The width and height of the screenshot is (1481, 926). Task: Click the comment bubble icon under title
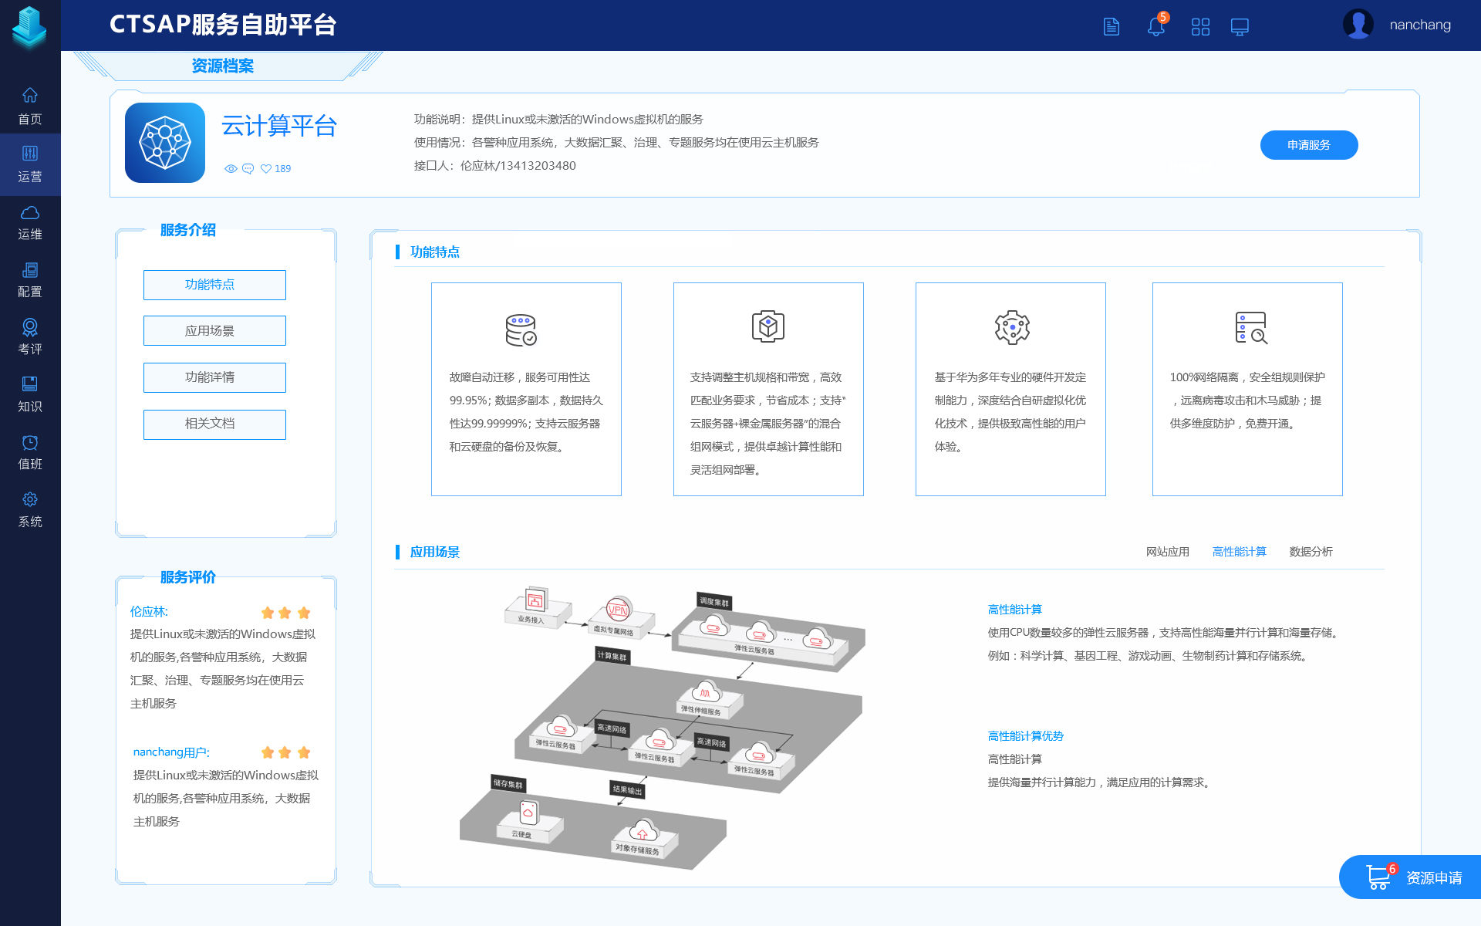(x=248, y=169)
